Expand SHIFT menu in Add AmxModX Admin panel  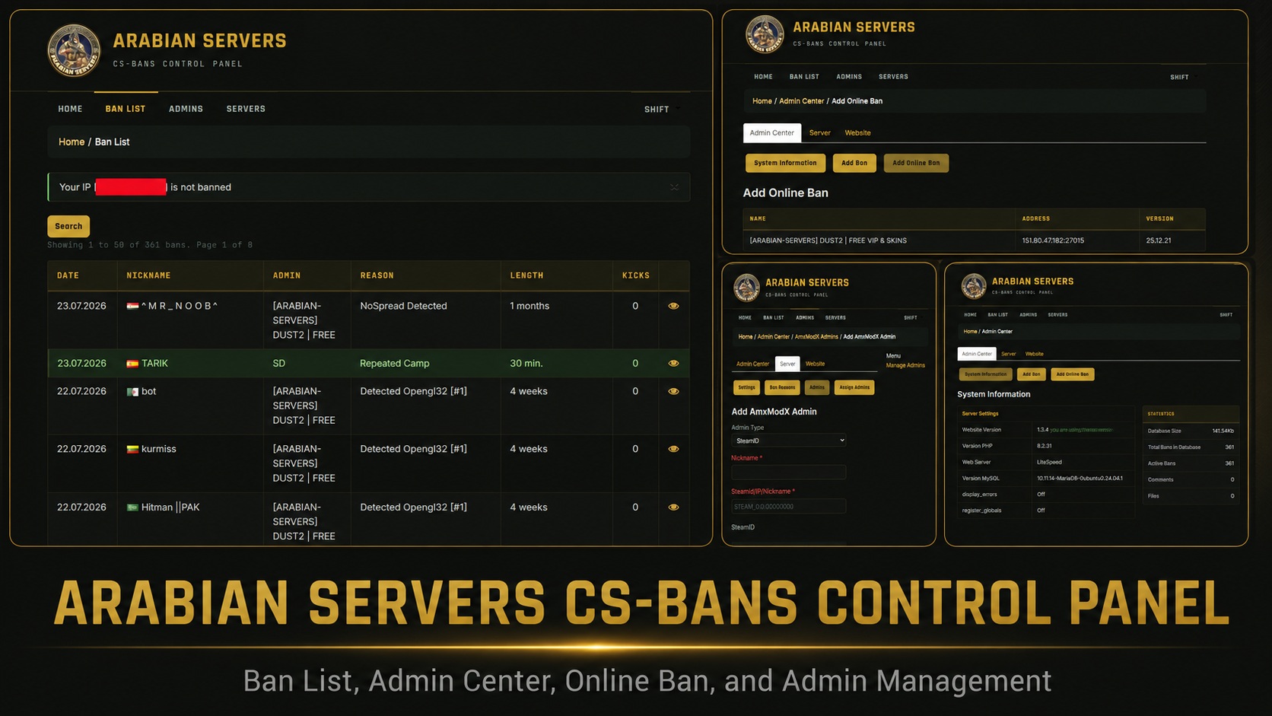911,317
